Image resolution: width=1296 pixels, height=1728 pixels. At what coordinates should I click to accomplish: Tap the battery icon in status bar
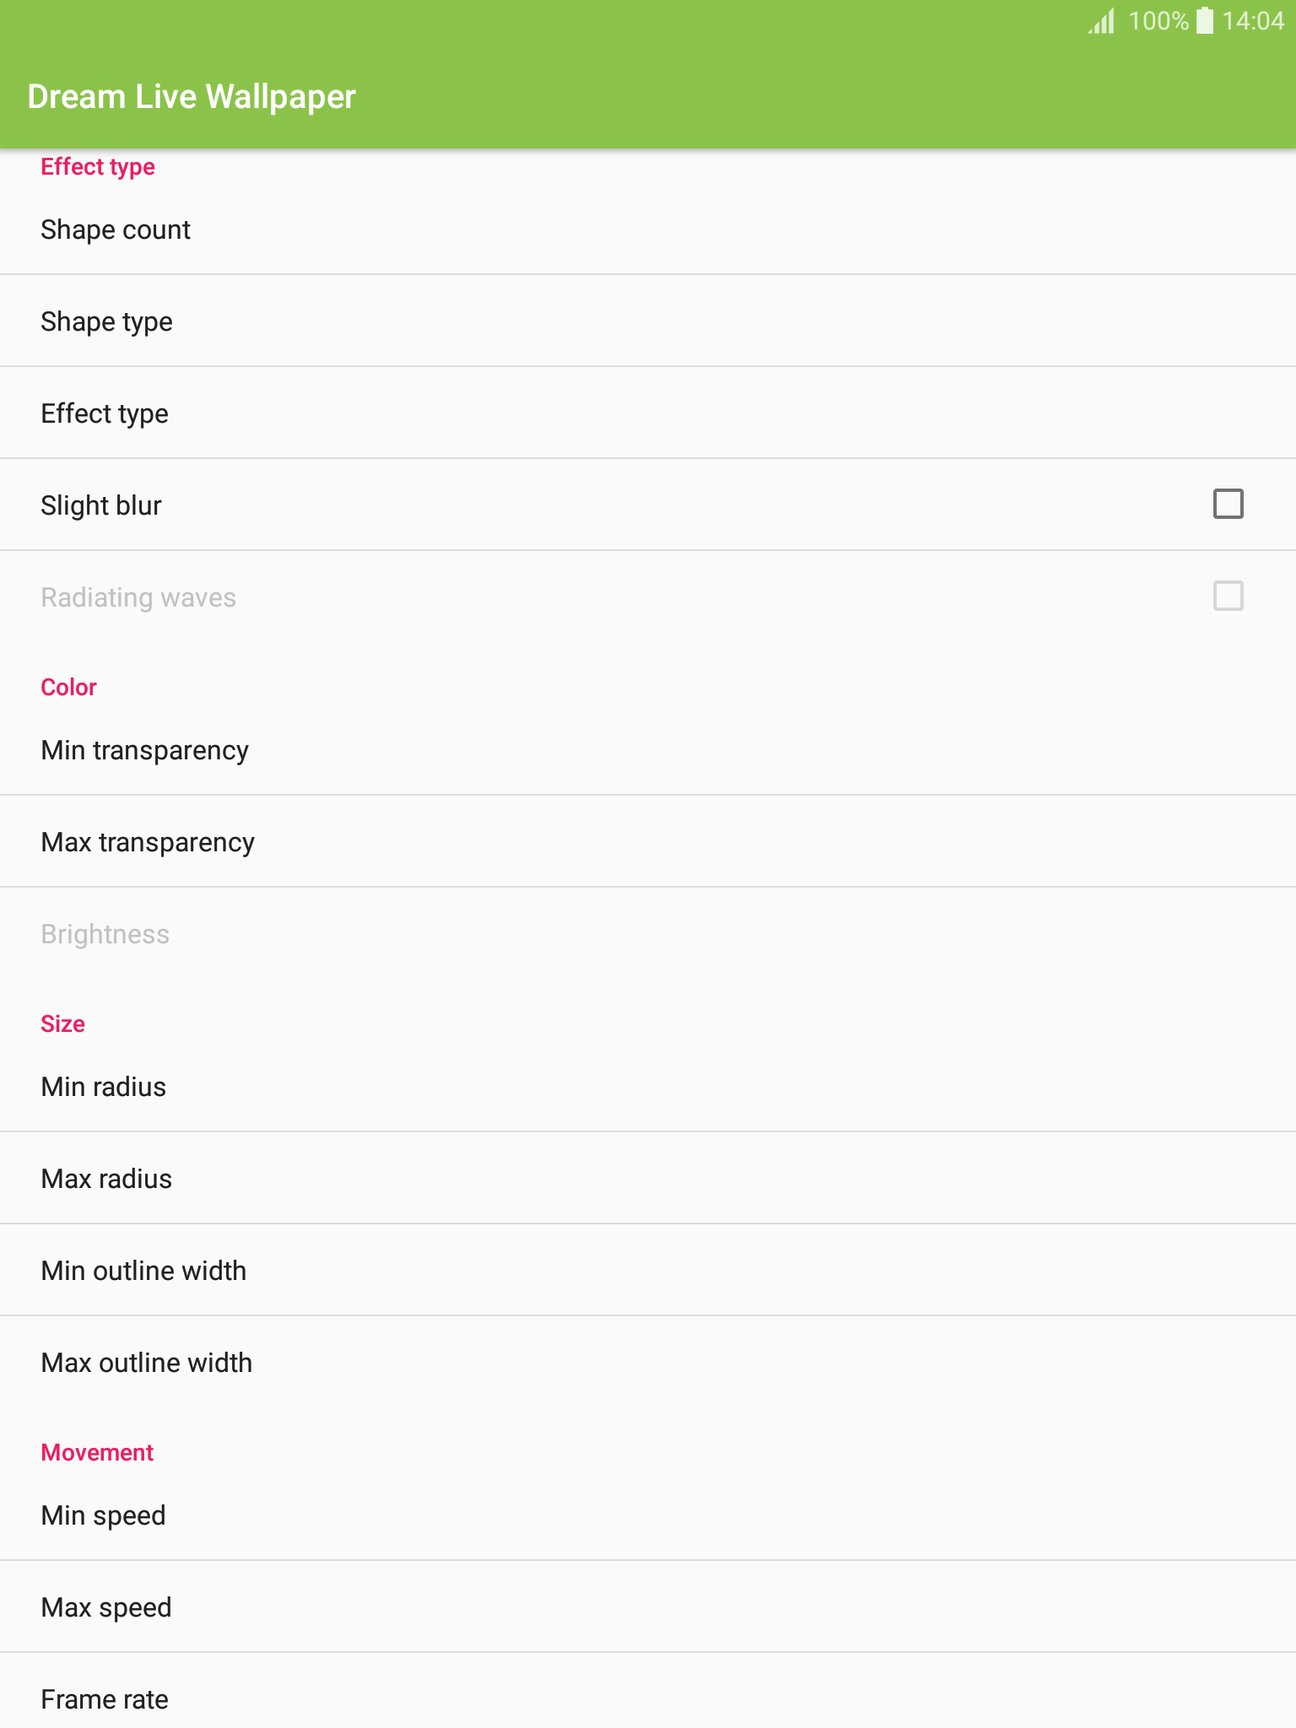click(x=1205, y=20)
